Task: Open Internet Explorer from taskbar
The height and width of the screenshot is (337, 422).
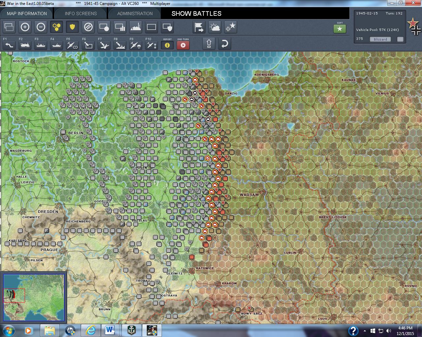Action: (x=91, y=330)
